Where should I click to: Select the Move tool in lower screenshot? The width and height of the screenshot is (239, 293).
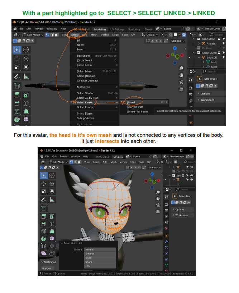[x=43, y=183]
